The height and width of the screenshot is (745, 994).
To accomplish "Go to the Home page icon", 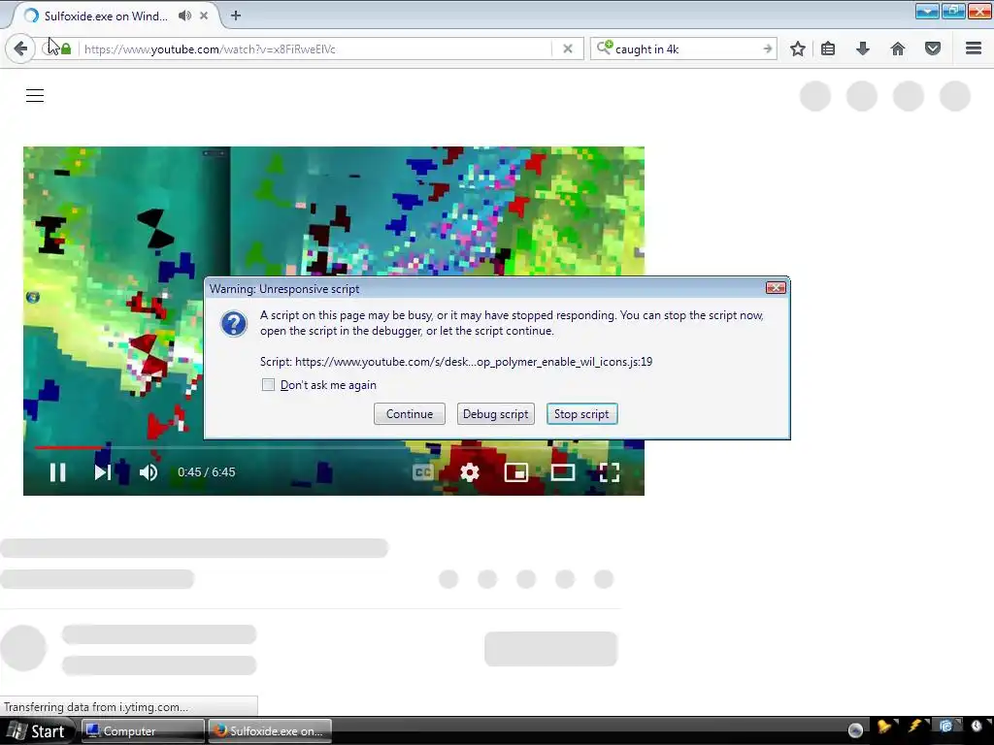I will pos(898,49).
